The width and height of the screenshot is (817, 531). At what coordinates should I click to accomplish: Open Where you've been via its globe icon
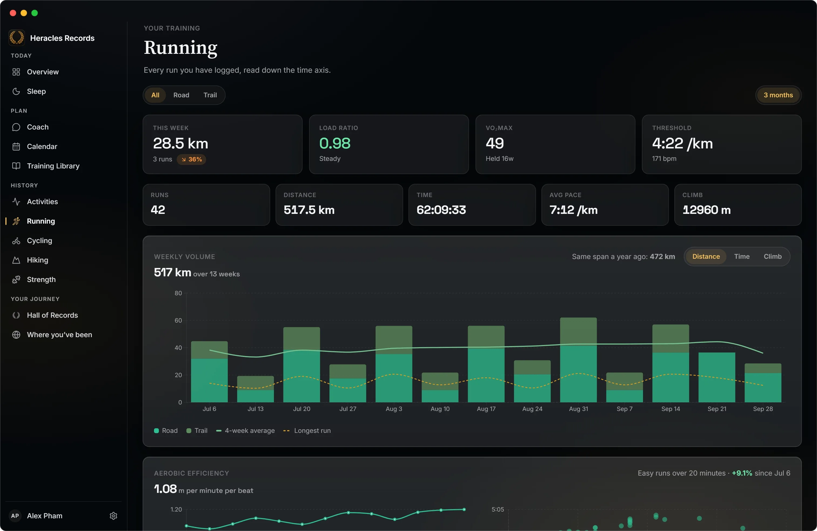pyautogui.click(x=16, y=335)
